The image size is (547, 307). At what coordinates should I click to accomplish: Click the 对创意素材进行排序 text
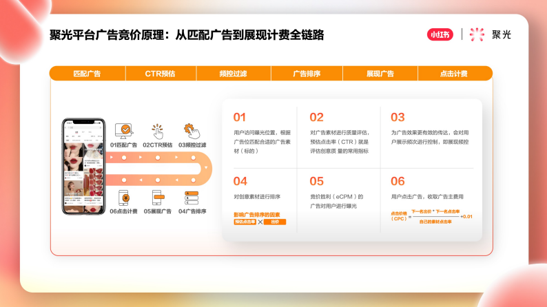(257, 197)
